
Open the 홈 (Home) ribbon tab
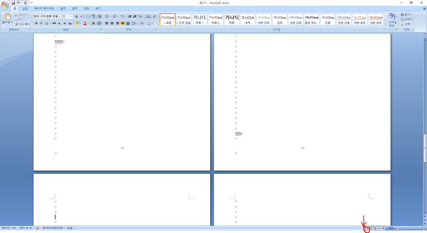click(15, 9)
